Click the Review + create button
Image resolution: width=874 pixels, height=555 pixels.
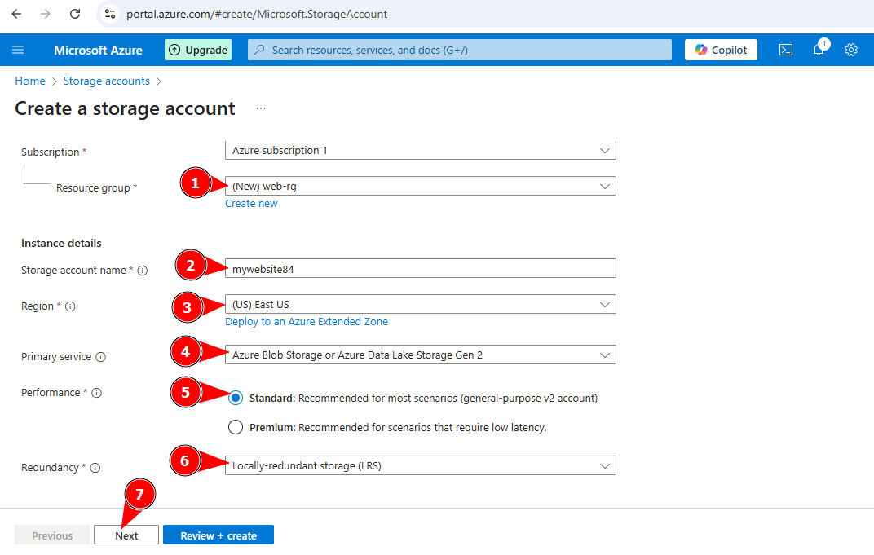pos(218,535)
